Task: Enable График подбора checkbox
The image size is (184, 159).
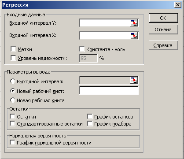Action: pyautogui.click(x=90, y=124)
